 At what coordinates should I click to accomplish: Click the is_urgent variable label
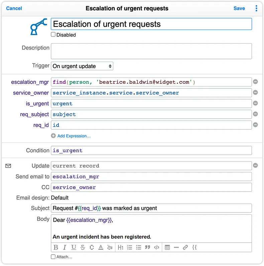tap(37, 104)
